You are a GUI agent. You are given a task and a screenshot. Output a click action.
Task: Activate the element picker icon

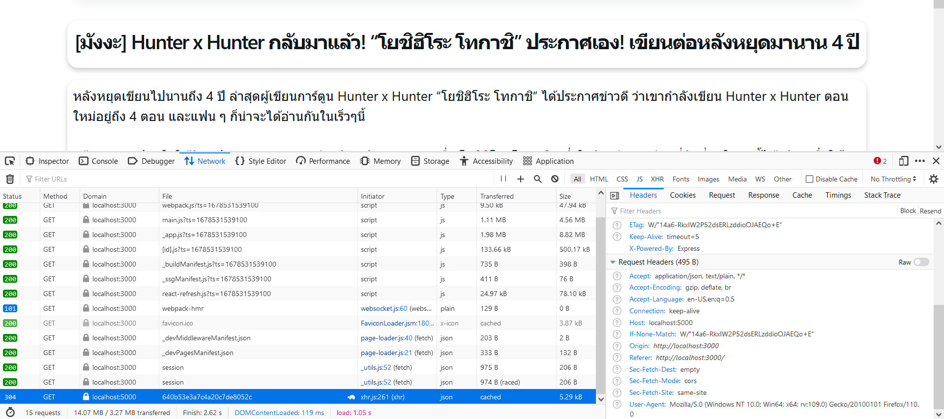[10, 161]
